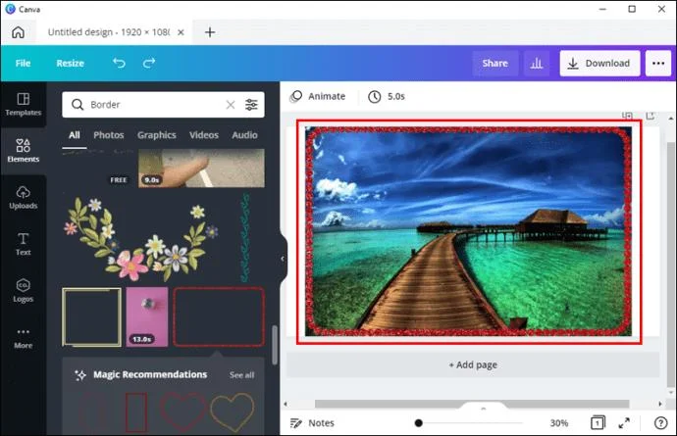
Task: Undo the last action
Action: (x=119, y=63)
